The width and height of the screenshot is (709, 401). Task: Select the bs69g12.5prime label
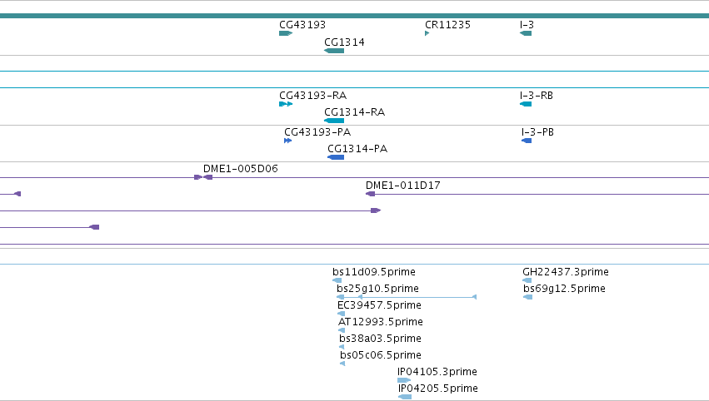(x=564, y=289)
